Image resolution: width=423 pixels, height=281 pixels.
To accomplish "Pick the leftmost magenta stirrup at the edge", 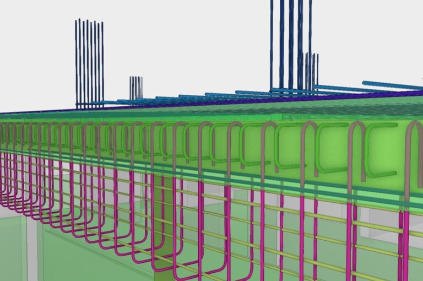I will (2, 182).
